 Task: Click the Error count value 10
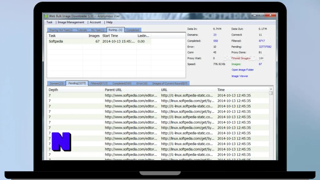[x=215, y=47]
